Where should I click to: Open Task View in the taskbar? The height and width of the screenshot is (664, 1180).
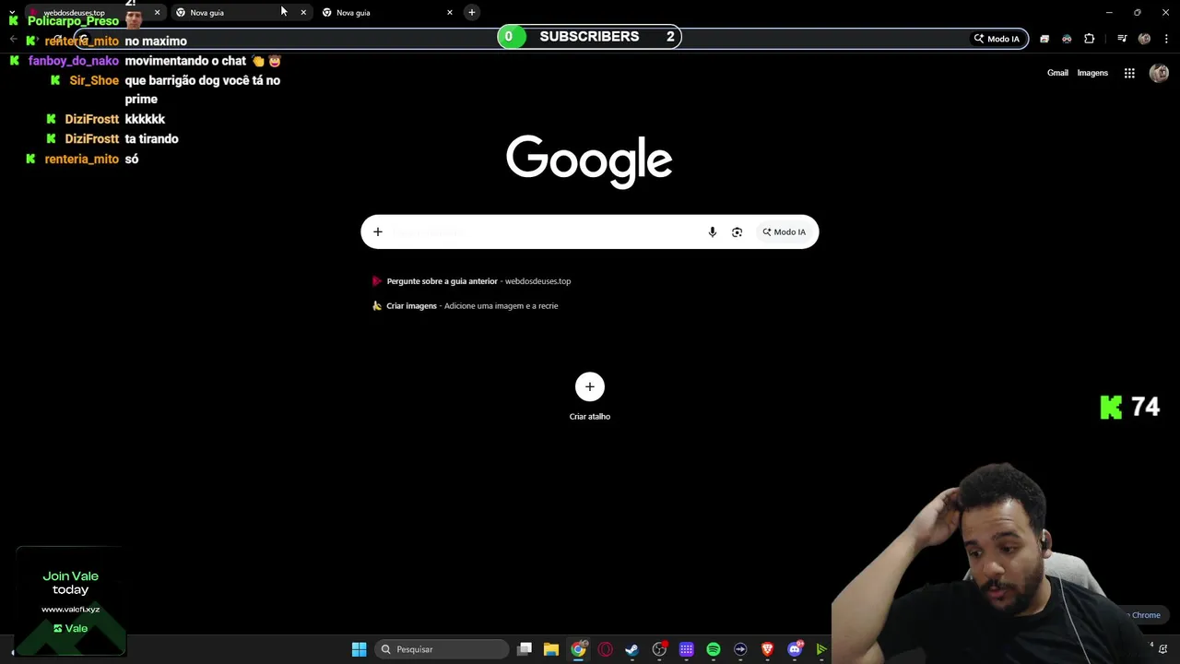(525, 649)
